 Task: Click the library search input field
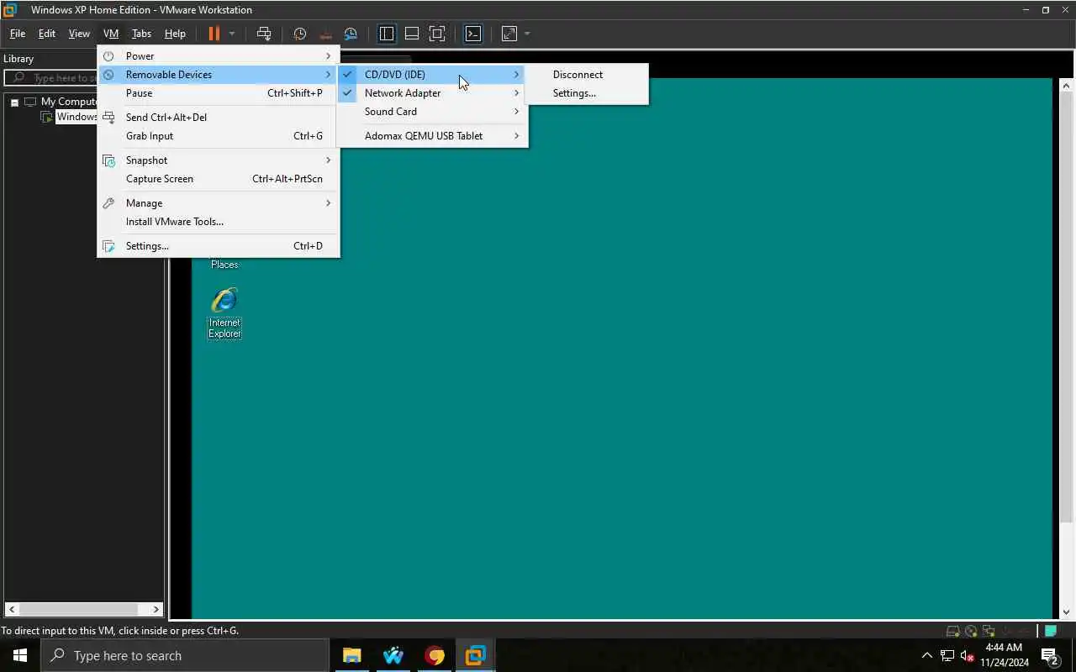tap(50, 77)
